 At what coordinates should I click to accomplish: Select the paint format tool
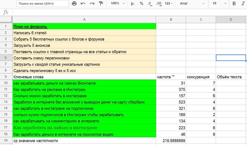coord(100,4)
